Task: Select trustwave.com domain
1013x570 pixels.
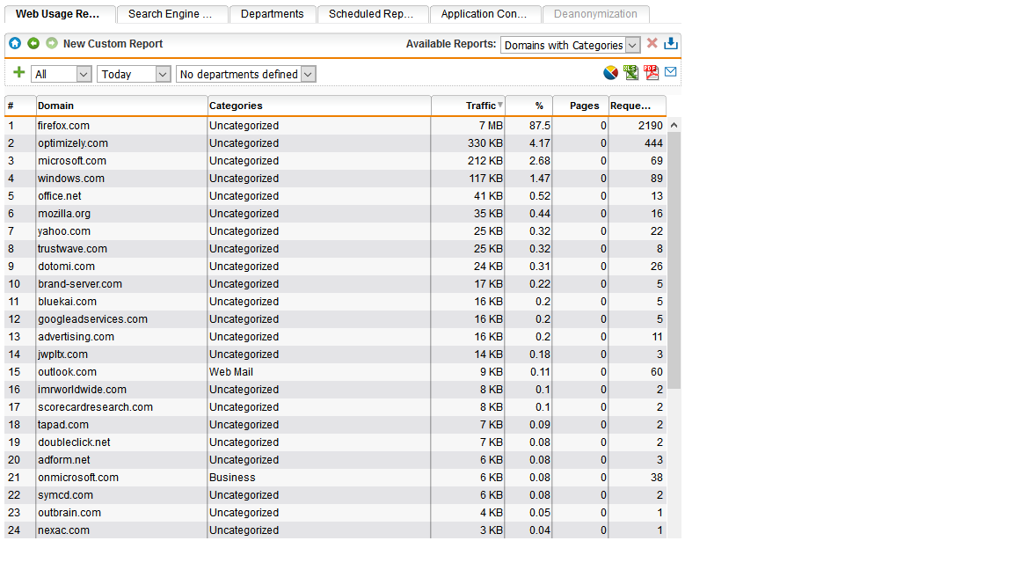Action: [x=72, y=249]
